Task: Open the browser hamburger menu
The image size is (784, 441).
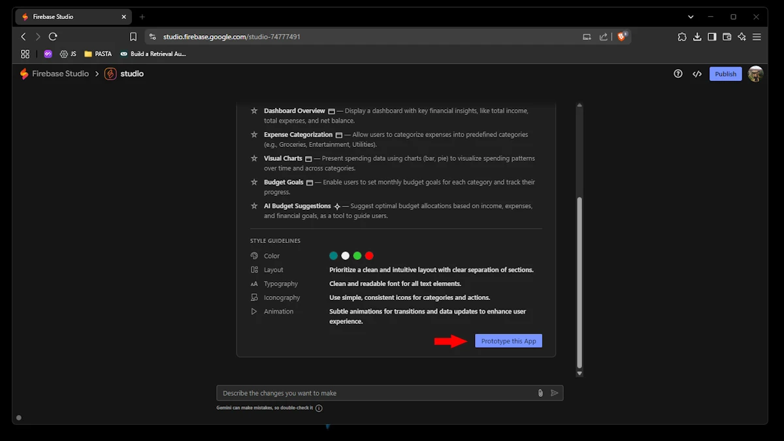Action: point(757,37)
